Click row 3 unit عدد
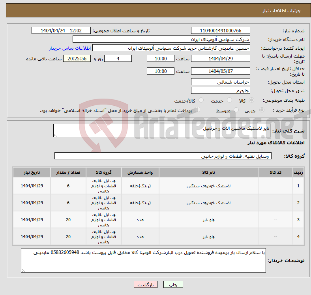The height and width of the screenshot is (295, 311). click(x=140, y=220)
